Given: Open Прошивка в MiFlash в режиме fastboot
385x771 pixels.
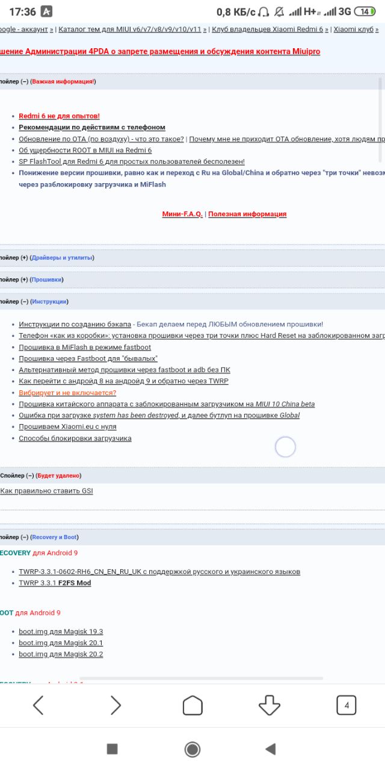Looking at the screenshot, I should coord(85,347).
